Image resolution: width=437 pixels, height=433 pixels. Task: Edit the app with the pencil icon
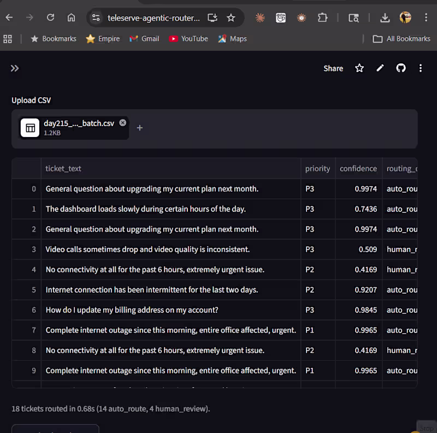[x=380, y=68]
